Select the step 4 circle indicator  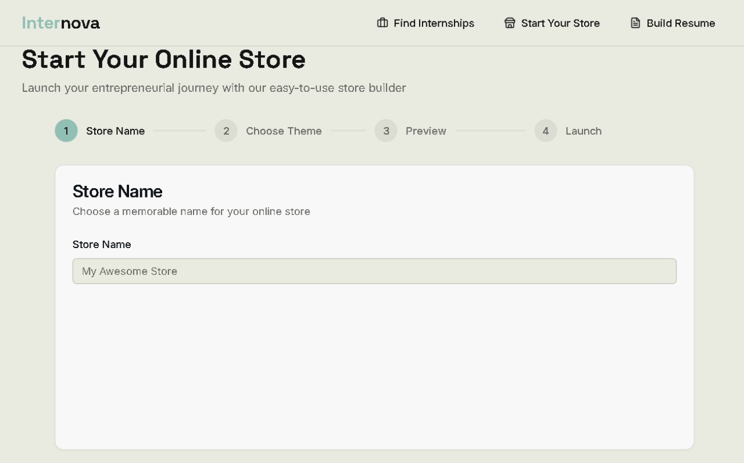tap(546, 131)
